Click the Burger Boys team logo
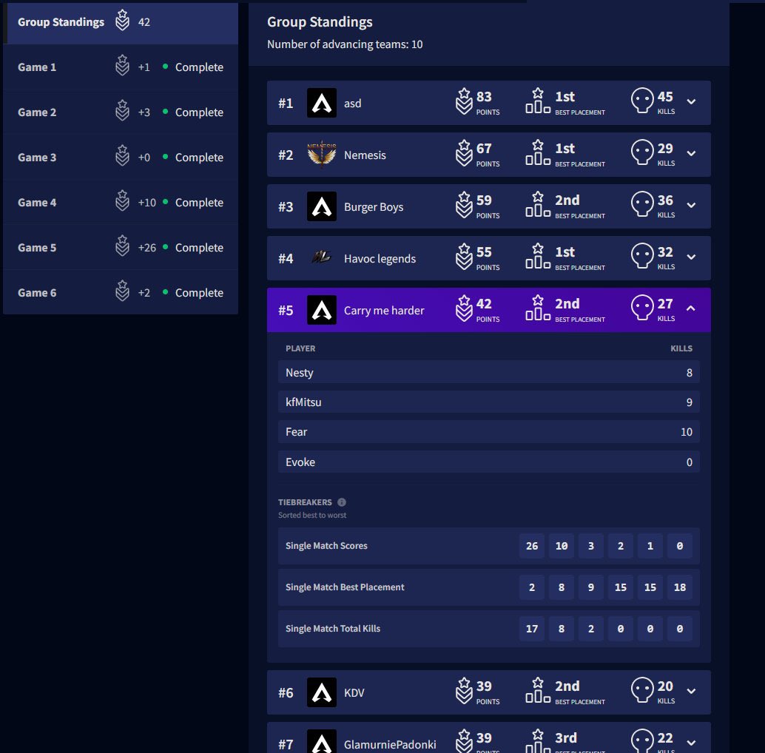765x753 pixels. [322, 206]
